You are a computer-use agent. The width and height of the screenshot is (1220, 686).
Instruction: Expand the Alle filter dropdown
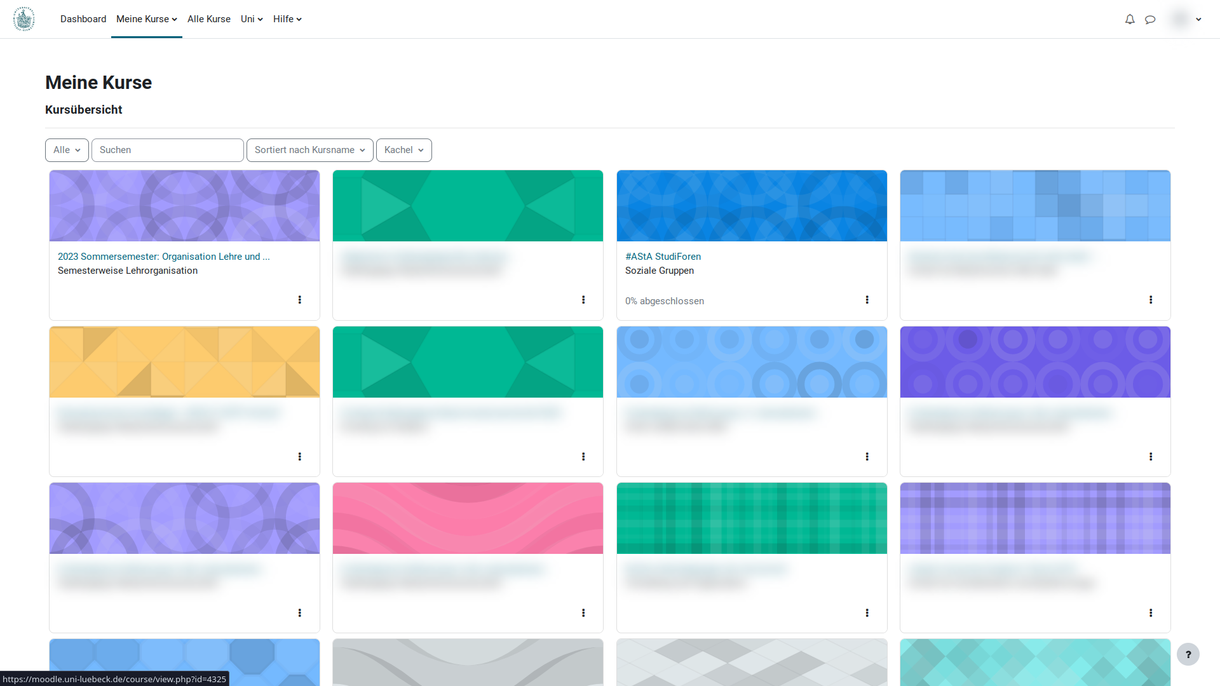pyautogui.click(x=67, y=150)
